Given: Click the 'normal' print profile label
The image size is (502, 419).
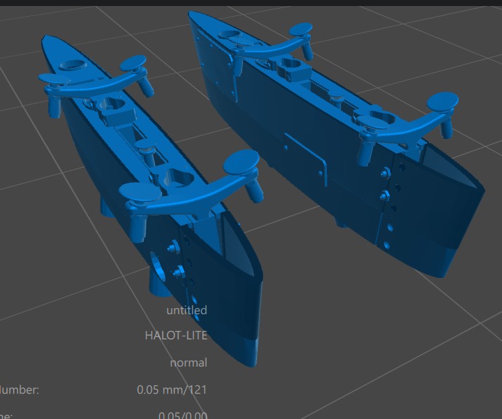Looking at the screenshot, I should 189,363.
